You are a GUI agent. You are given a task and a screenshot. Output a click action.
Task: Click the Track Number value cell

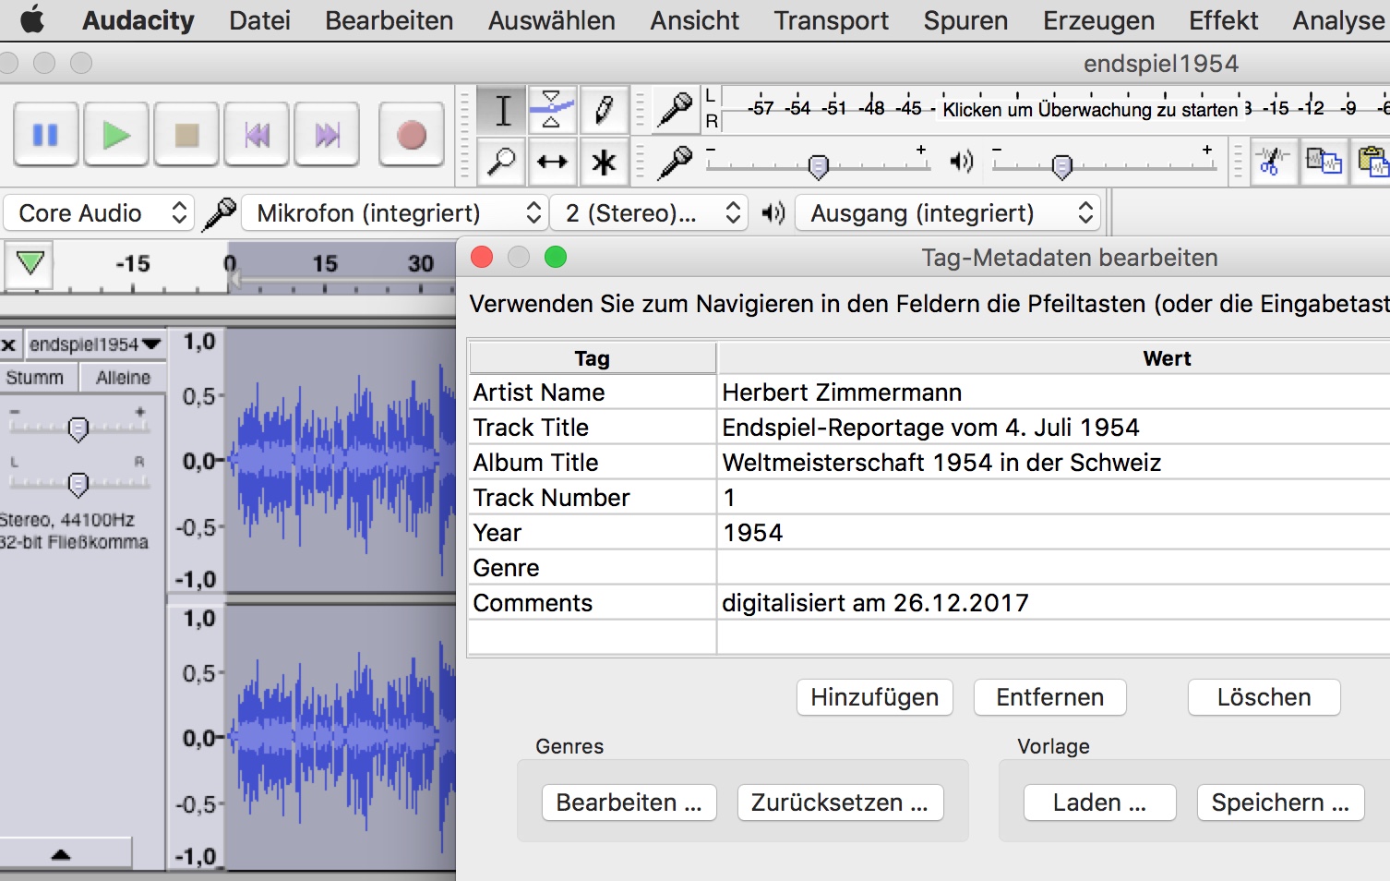[1053, 498]
